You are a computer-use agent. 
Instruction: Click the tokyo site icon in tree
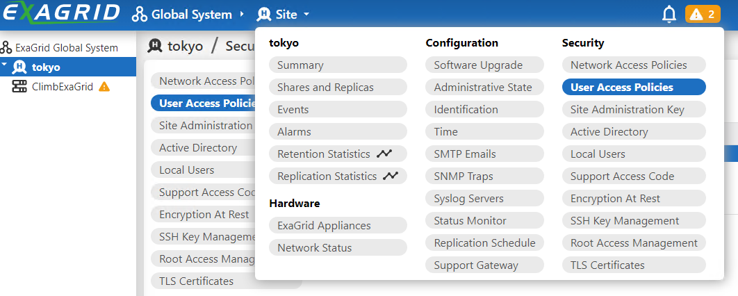[x=19, y=67]
